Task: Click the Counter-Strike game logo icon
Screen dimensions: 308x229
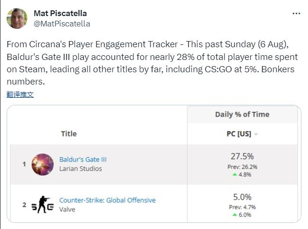Action: point(42,204)
